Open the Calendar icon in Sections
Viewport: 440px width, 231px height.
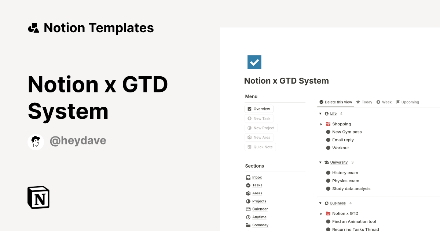click(248, 209)
